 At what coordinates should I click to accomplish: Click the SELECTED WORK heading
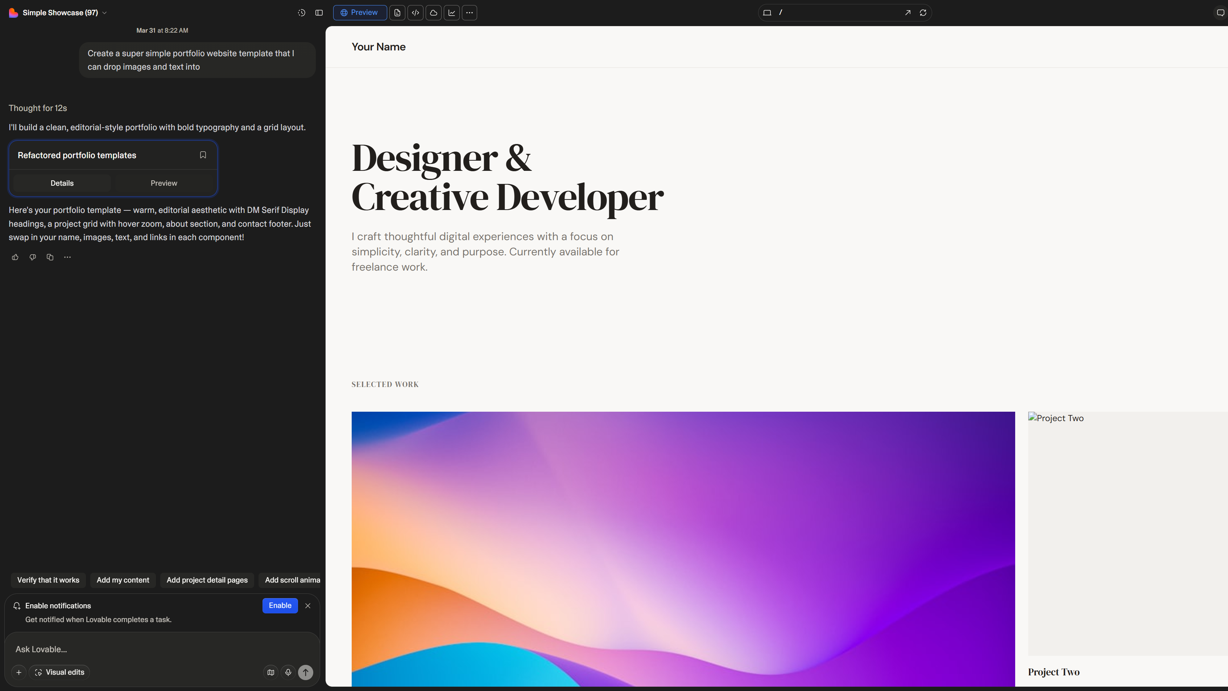385,384
